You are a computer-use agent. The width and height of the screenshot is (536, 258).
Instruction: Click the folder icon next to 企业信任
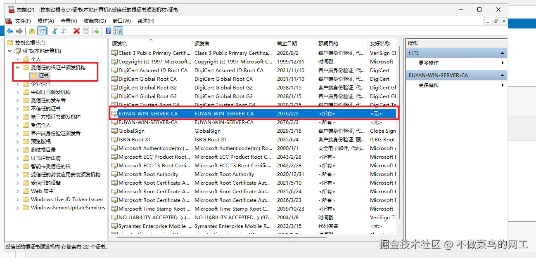click(x=26, y=84)
